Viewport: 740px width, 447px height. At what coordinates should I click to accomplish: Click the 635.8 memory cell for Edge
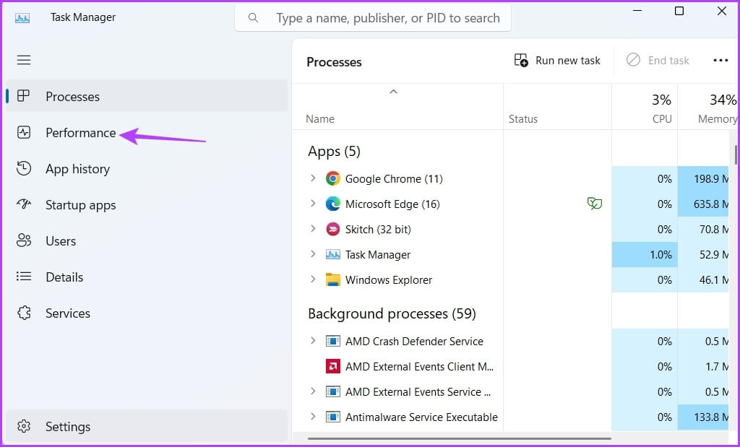[703, 204]
